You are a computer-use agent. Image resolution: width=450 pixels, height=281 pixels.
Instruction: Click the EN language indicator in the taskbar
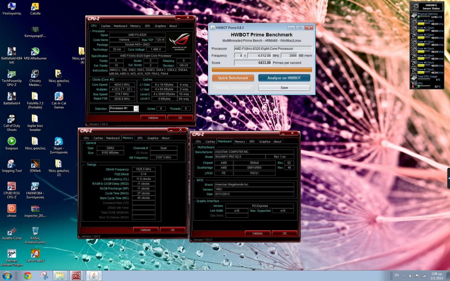397,275
